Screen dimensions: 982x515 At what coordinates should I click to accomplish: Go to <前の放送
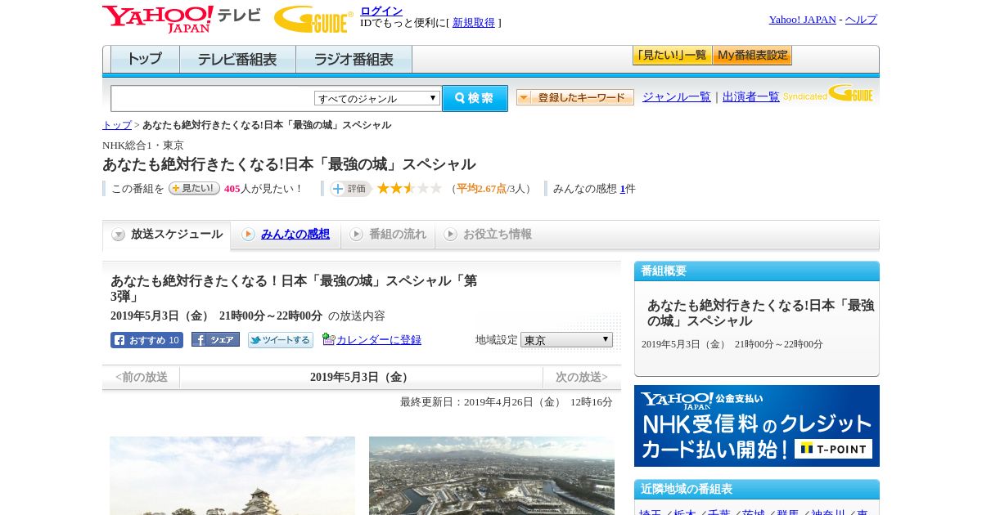142,377
